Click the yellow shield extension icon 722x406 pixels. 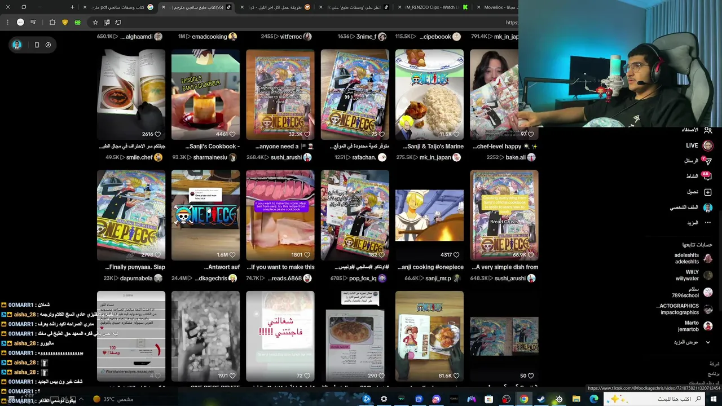(x=65, y=23)
